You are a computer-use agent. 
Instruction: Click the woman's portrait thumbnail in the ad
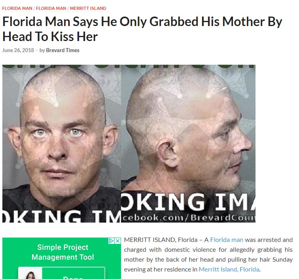coord(30,274)
